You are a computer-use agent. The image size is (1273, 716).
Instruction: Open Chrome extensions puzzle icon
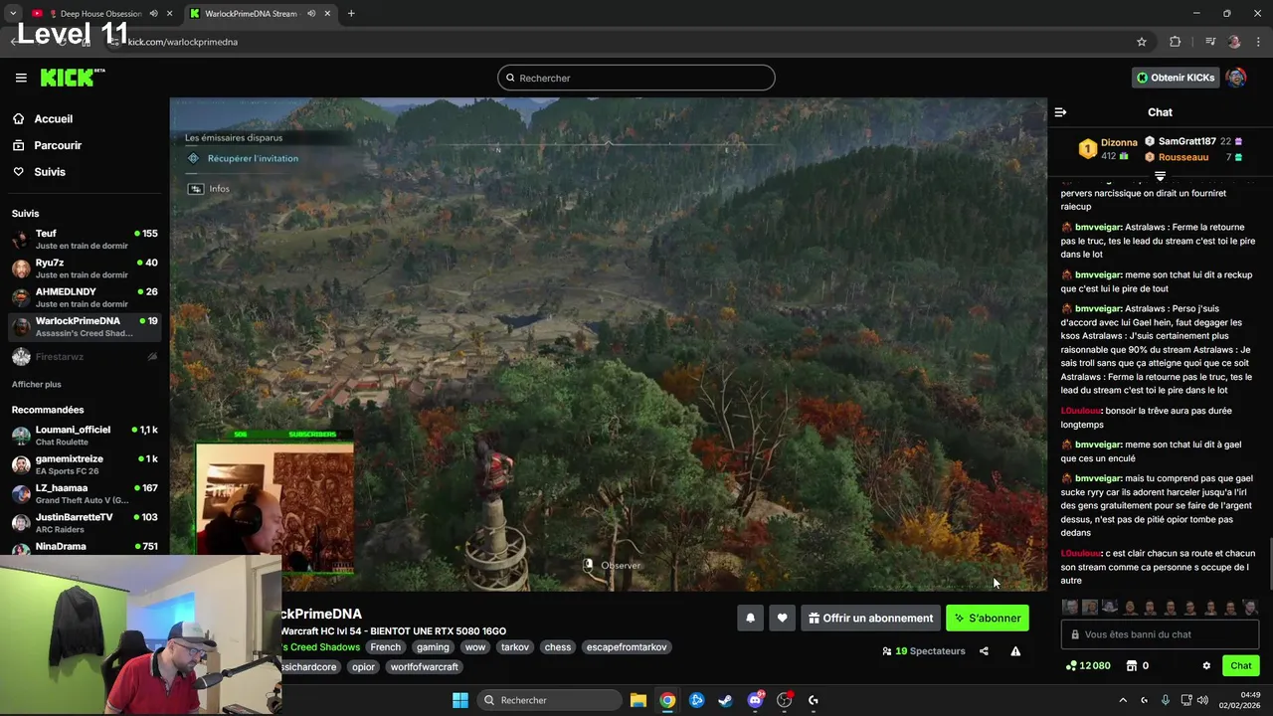coord(1176,42)
